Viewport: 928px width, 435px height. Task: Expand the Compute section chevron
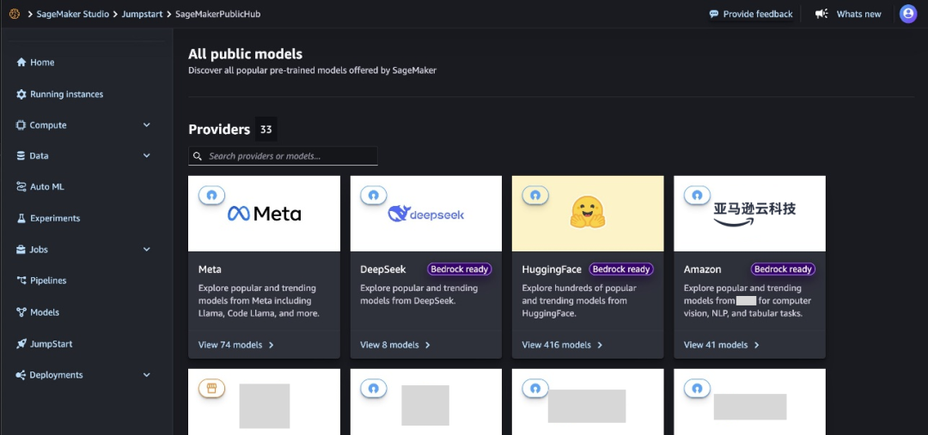(x=147, y=125)
